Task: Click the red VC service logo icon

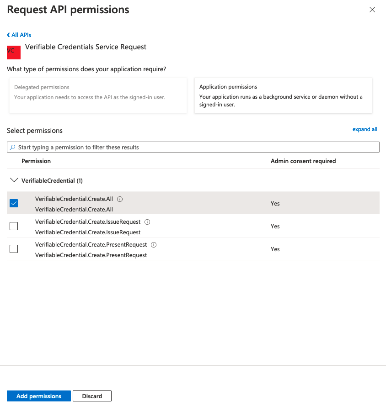Action: pyautogui.click(x=14, y=52)
